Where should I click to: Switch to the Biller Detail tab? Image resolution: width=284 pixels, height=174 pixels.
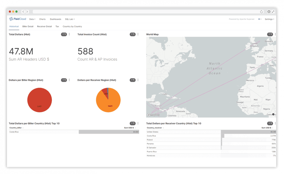(x=28, y=26)
